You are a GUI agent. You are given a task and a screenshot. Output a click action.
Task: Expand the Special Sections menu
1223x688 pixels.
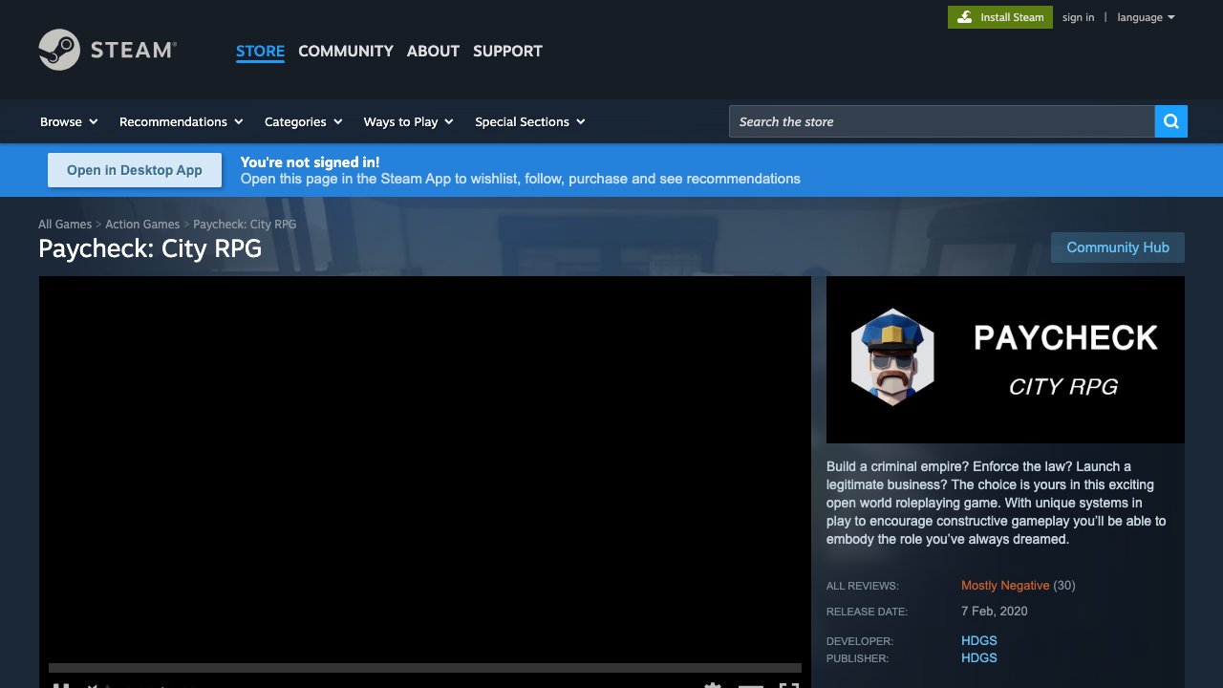529,121
